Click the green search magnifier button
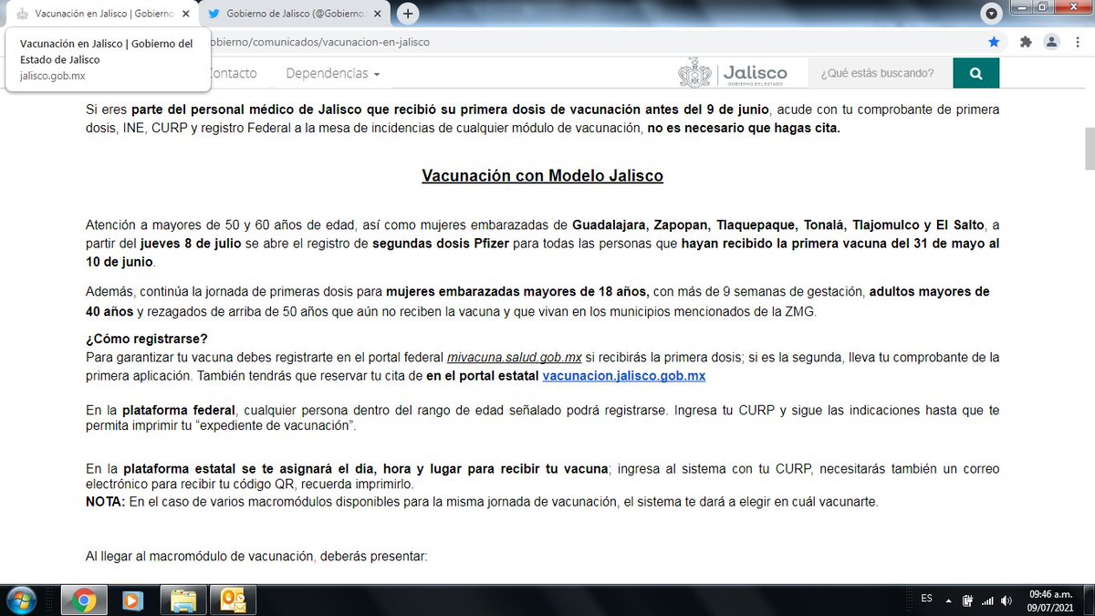The image size is (1095, 616). click(976, 73)
